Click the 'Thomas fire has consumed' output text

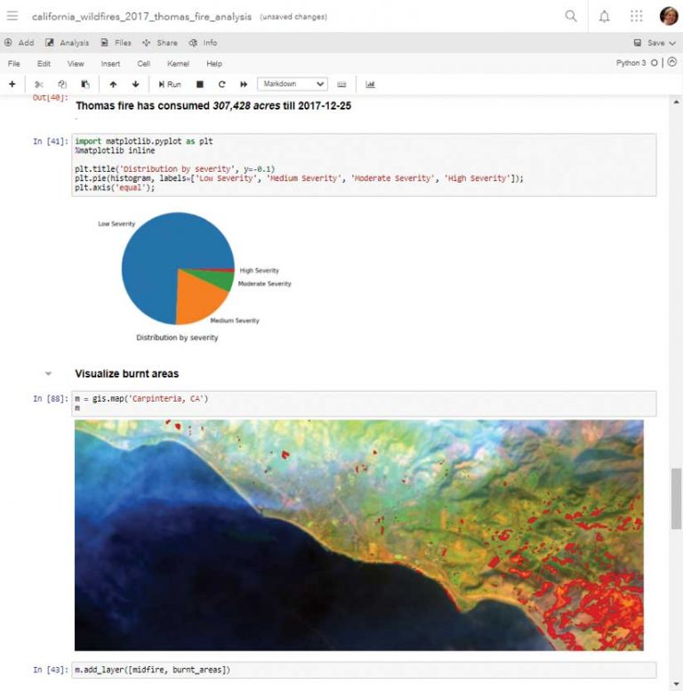click(213, 106)
